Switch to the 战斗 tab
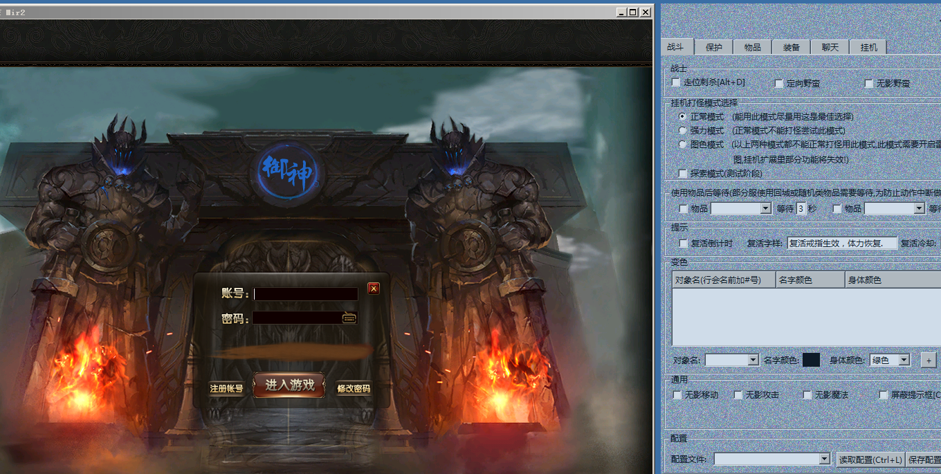This screenshot has height=474, width=941. tap(676, 46)
